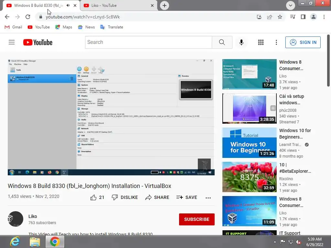The image size is (331, 248).
Task: Open the taskbar clock and date
Action: pos(315,242)
